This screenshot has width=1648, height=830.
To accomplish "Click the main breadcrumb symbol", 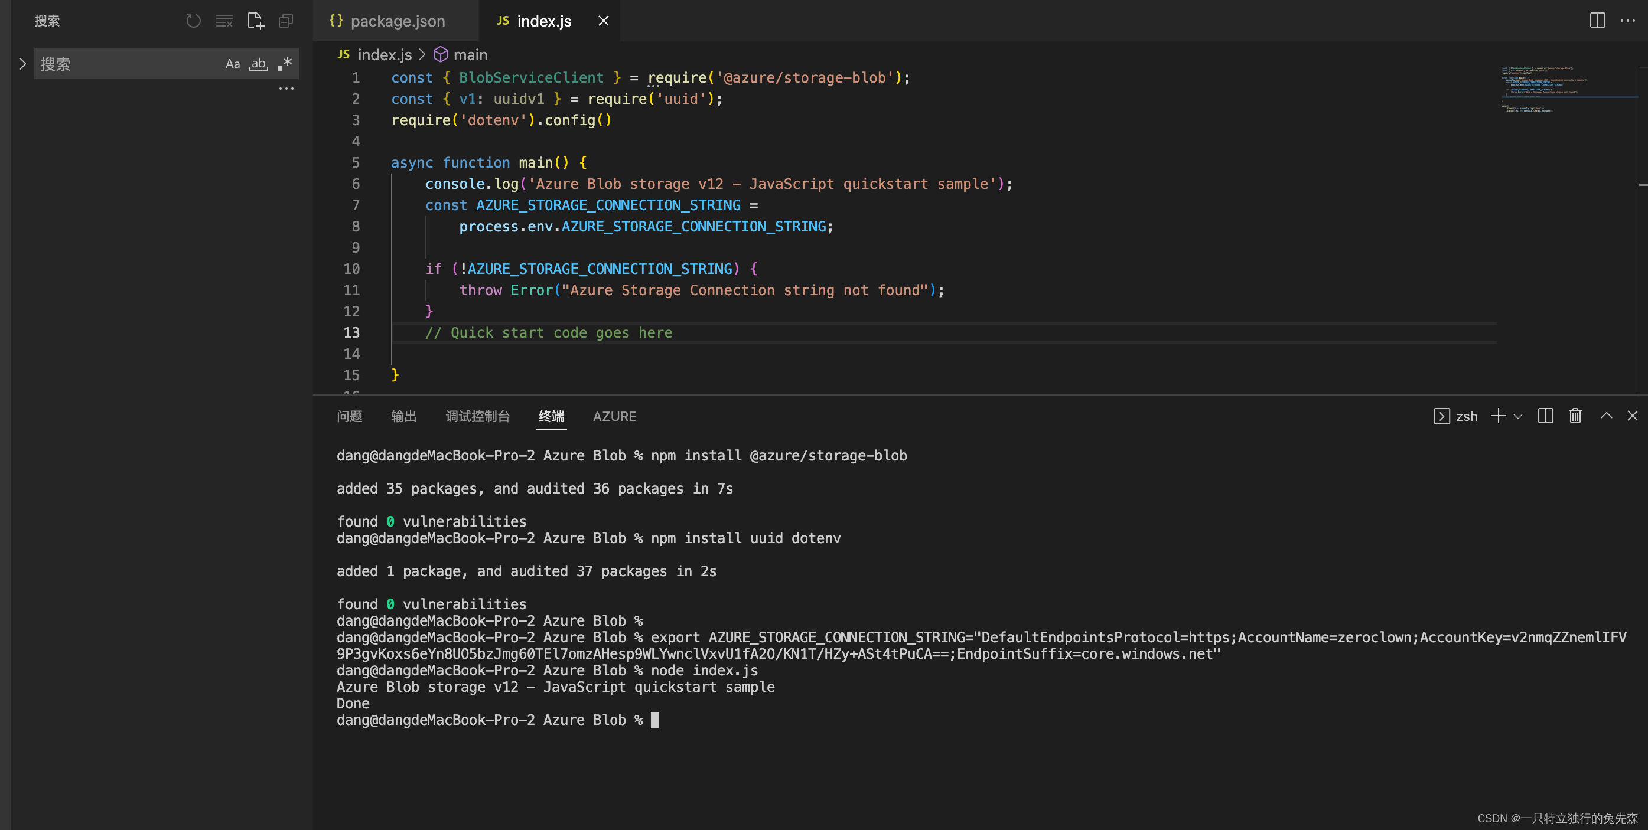I will (470, 55).
